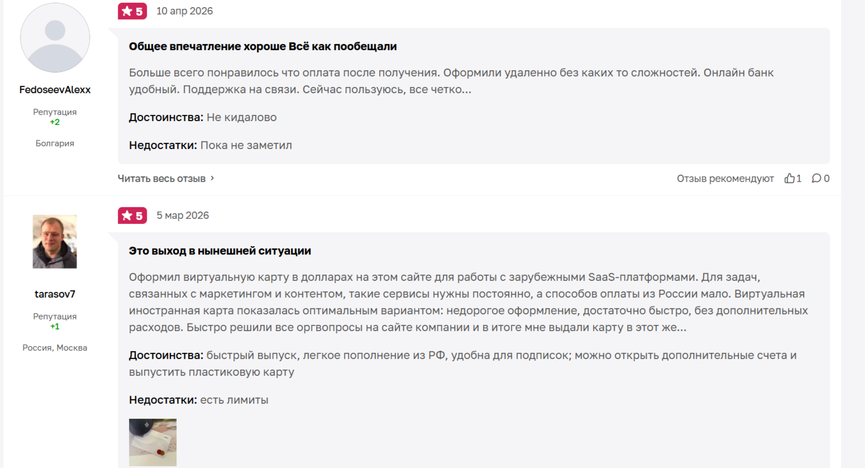Screen dimensions: 865x468
Task: Click the "10 апр 2026" review date
Action: click(184, 11)
